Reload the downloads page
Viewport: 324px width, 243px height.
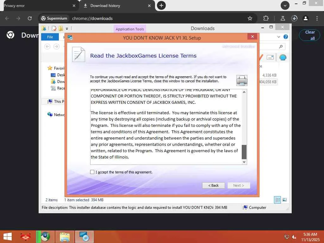(x=30, y=18)
